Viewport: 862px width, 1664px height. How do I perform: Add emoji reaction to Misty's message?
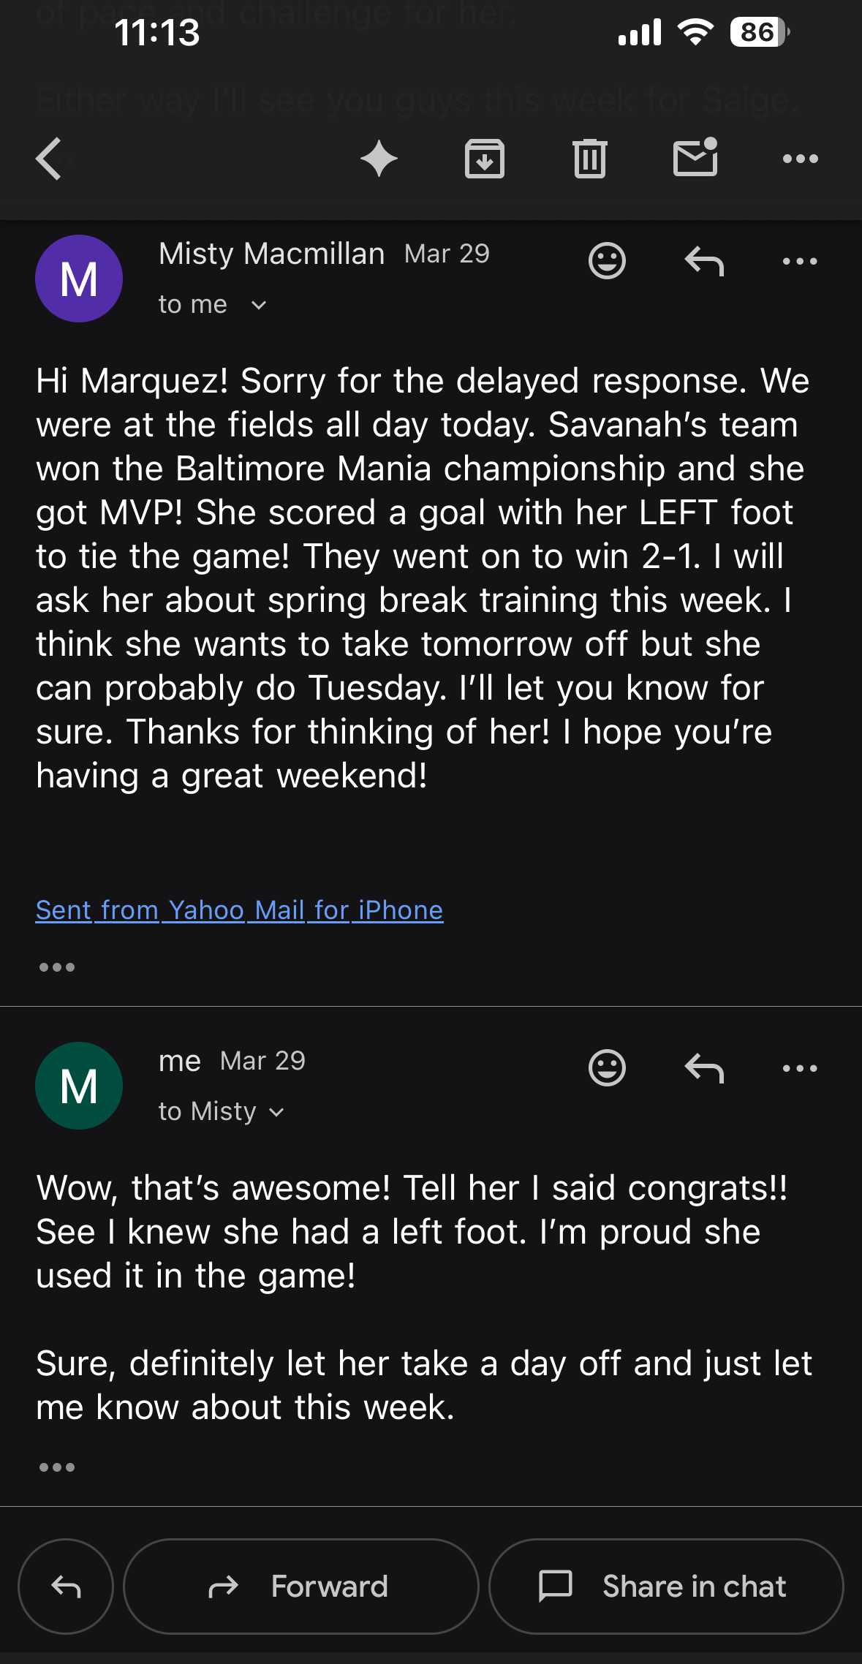click(607, 260)
